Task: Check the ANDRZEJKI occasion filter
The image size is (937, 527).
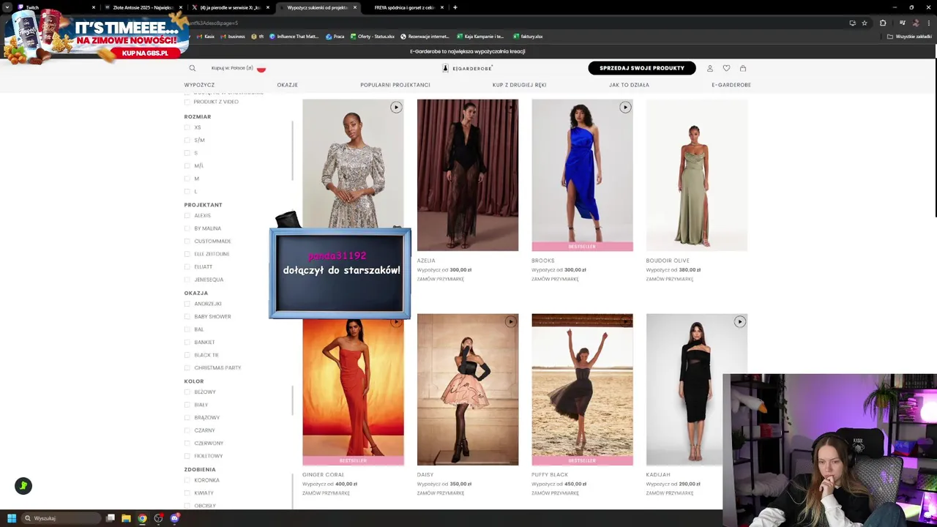Action: click(187, 304)
